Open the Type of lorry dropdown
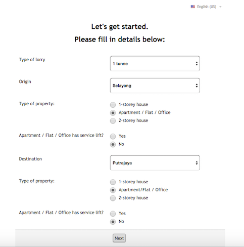Screen dimensions: 244x247 pyautogui.click(x=155, y=64)
